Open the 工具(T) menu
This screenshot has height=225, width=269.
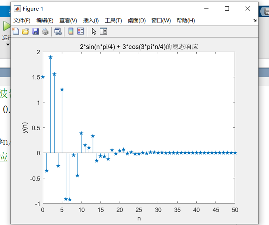click(113, 21)
